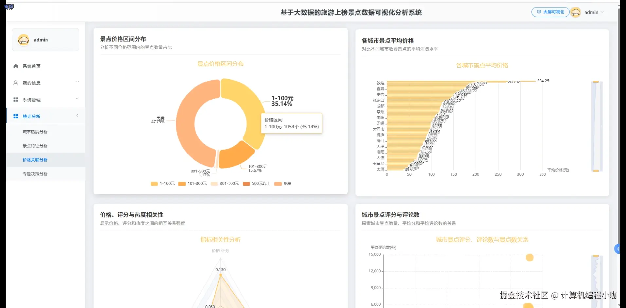The image size is (626, 308).
Task: Click the 301-500元 1.17% label
Action: pos(200,173)
